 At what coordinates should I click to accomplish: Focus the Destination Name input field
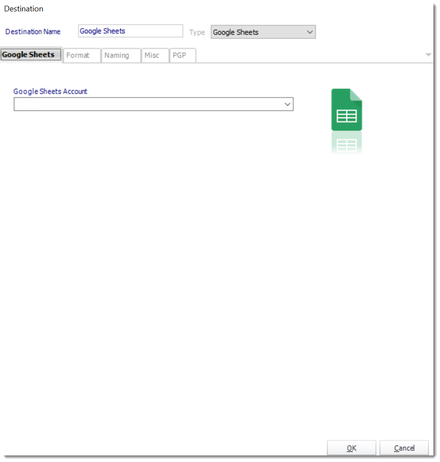click(130, 31)
